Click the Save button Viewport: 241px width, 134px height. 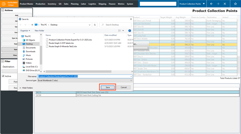(x=108, y=87)
